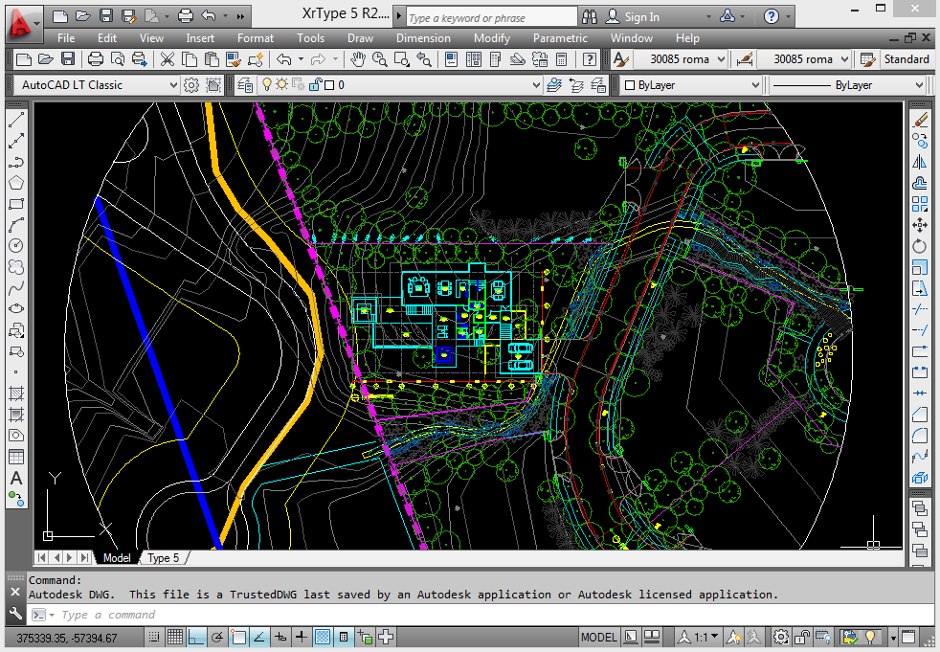The height and width of the screenshot is (652, 940).
Task: Open the Insert menu
Action: (200, 37)
